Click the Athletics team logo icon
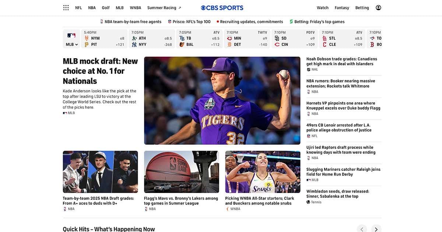Screen dimensions: 442x232 (x=134, y=38)
